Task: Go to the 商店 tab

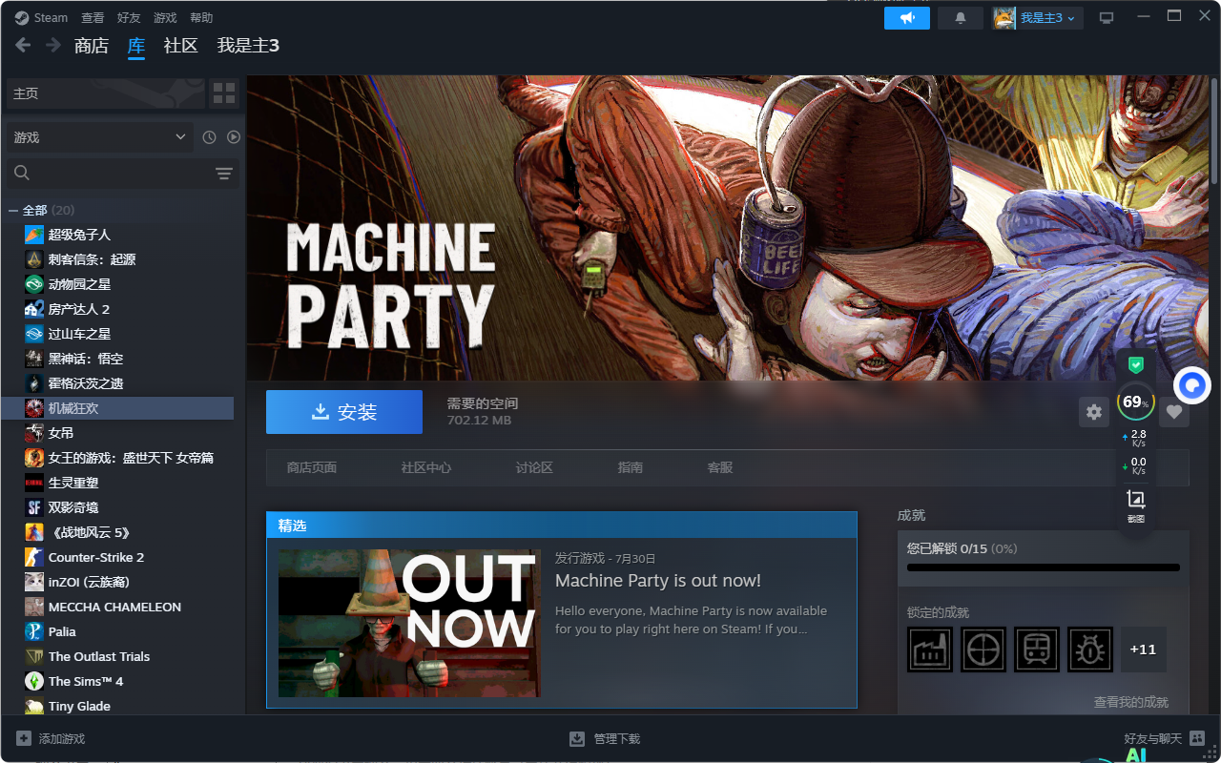Action: tap(92, 46)
